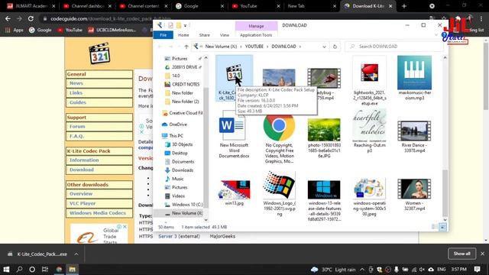Select windows-operating-system-500x500.jpeg file
The height and width of the screenshot is (275, 489).
pos(370,196)
